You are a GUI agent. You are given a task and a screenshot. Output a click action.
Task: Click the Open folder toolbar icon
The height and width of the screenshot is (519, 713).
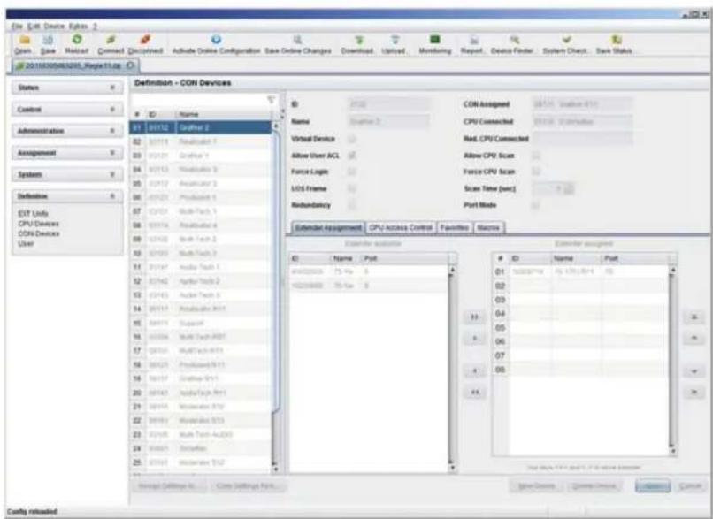[x=24, y=41]
